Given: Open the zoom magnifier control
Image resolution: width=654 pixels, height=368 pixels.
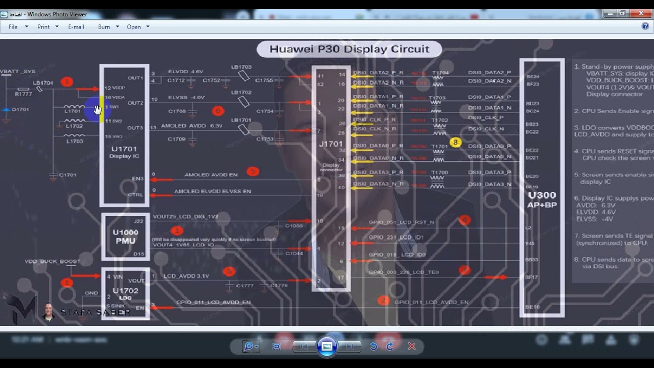Looking at the screenshot, I should tap(250, 347).
